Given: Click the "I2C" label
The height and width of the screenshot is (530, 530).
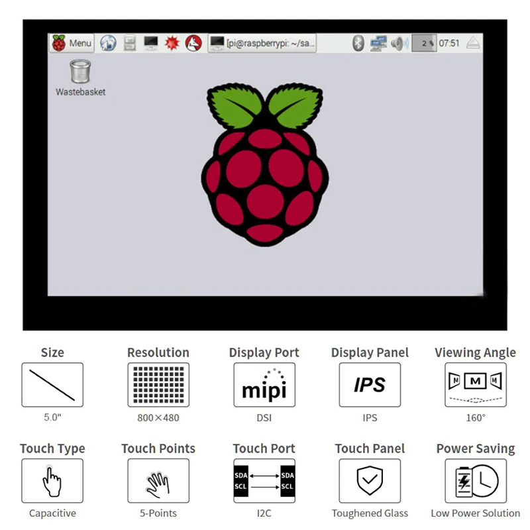Looking at the screenshot, I should click(264, 513).
